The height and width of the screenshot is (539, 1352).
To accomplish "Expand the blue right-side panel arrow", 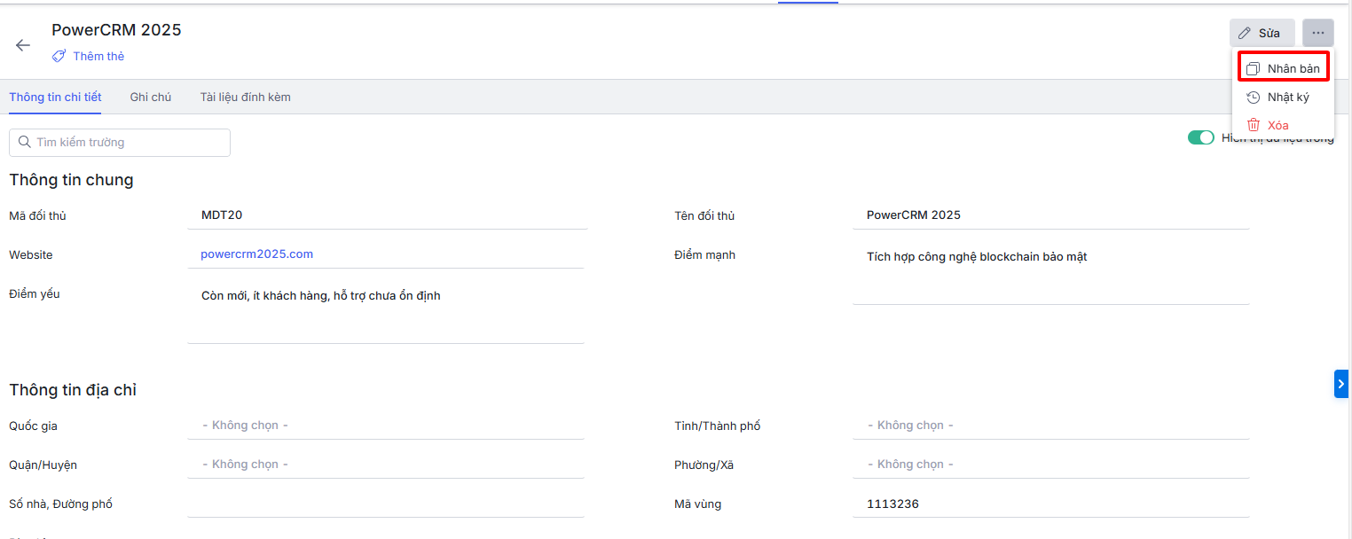I will [x=1340, y=383].
